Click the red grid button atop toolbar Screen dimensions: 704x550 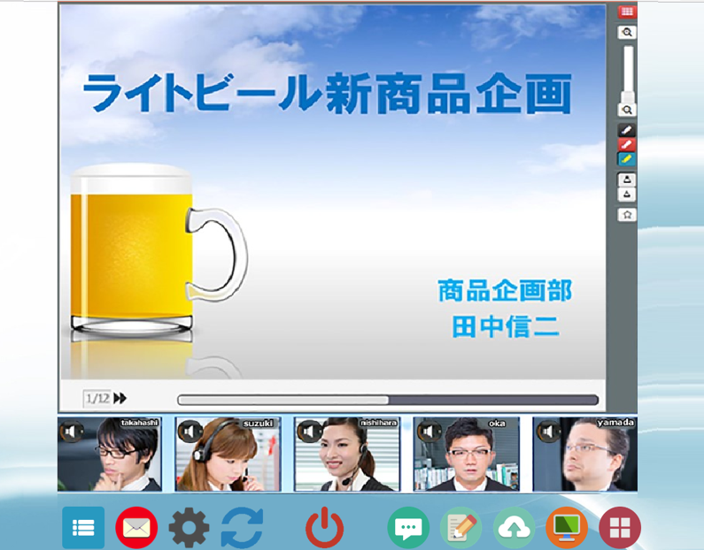tap(627, 11)
